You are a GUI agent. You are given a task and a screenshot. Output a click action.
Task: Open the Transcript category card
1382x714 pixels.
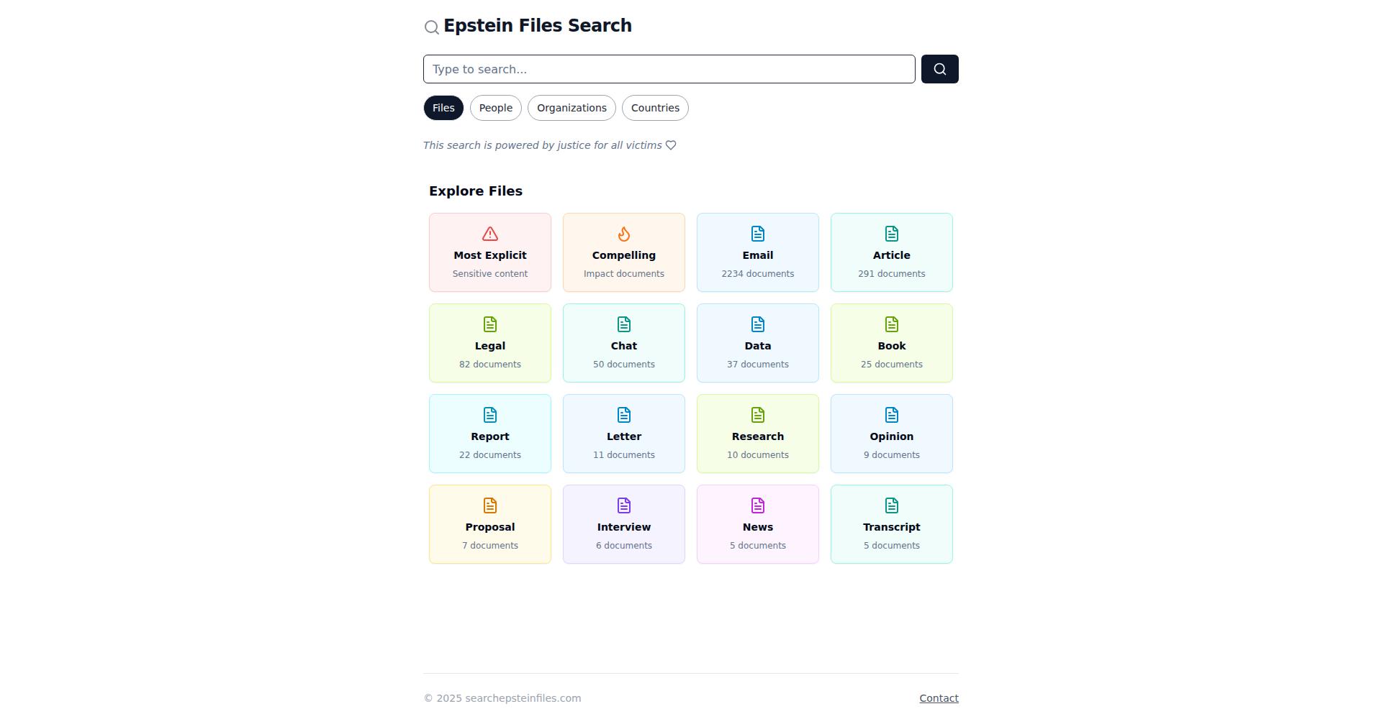pyautogui.click(x=892, y=524)
